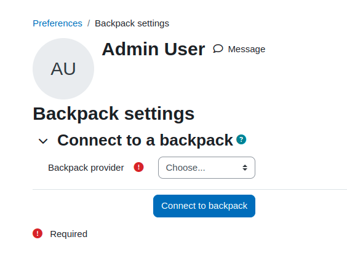Open the Backpack provider Choose... dropdown

click(207, 168)
